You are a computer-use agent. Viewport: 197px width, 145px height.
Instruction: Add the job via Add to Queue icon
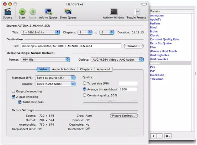(48, 12)
